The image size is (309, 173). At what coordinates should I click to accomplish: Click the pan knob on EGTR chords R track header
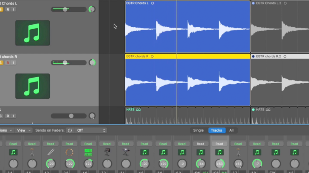(x=92, y=63)
